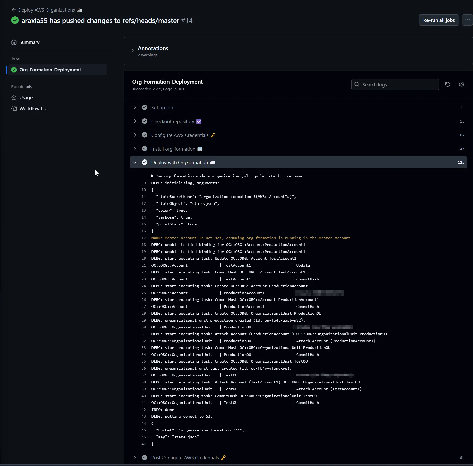Open the Summary page via home icon
The image size is (473, 466).
14,42
